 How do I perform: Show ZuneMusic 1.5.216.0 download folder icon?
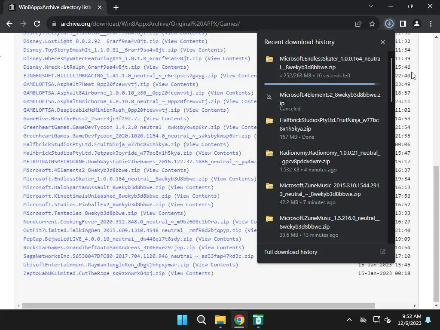click(x=269, y=218)
